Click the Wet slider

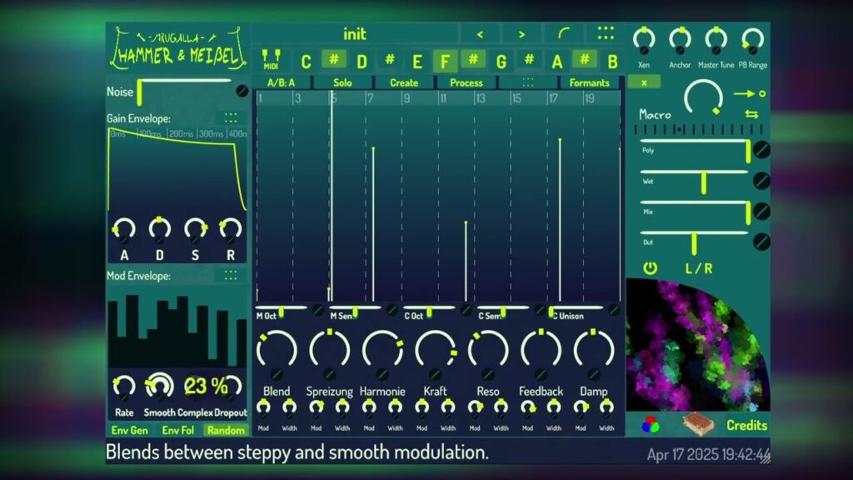[694, 181]
